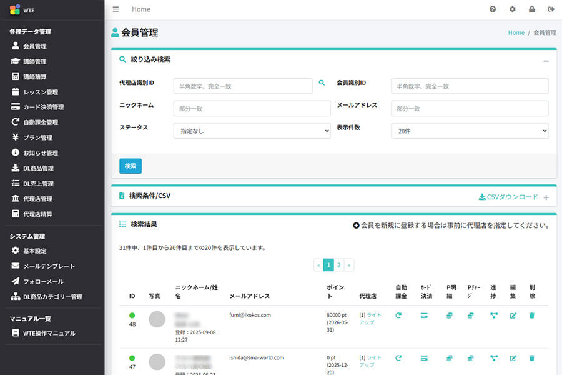Screen dimensions: 562x375
Task: Click the logout icon at top right
Action: tap(551, 9)
